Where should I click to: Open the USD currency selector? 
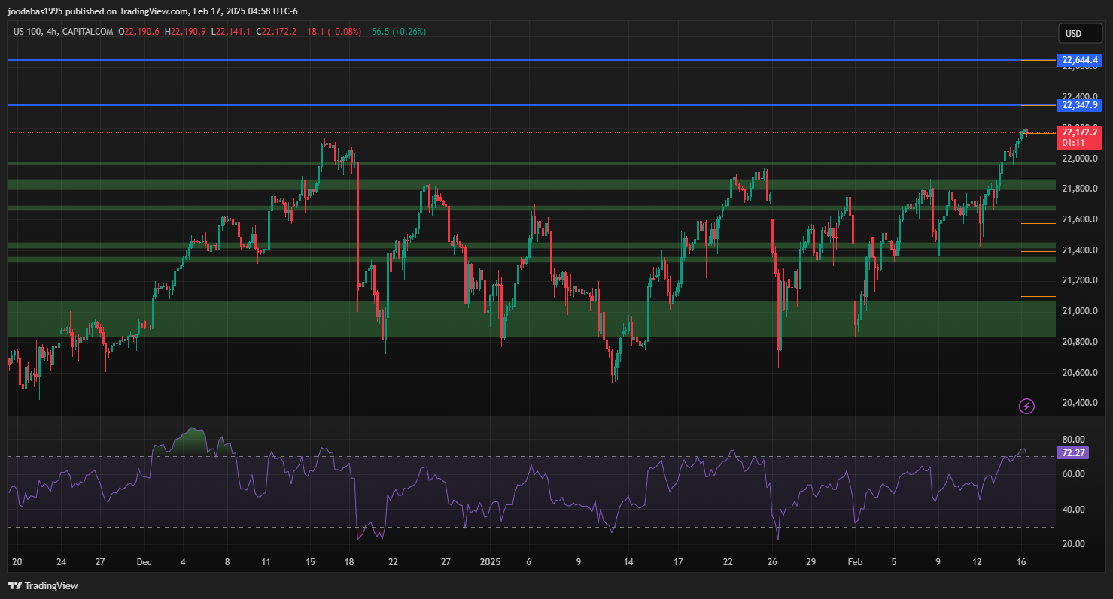(1073, 34)
